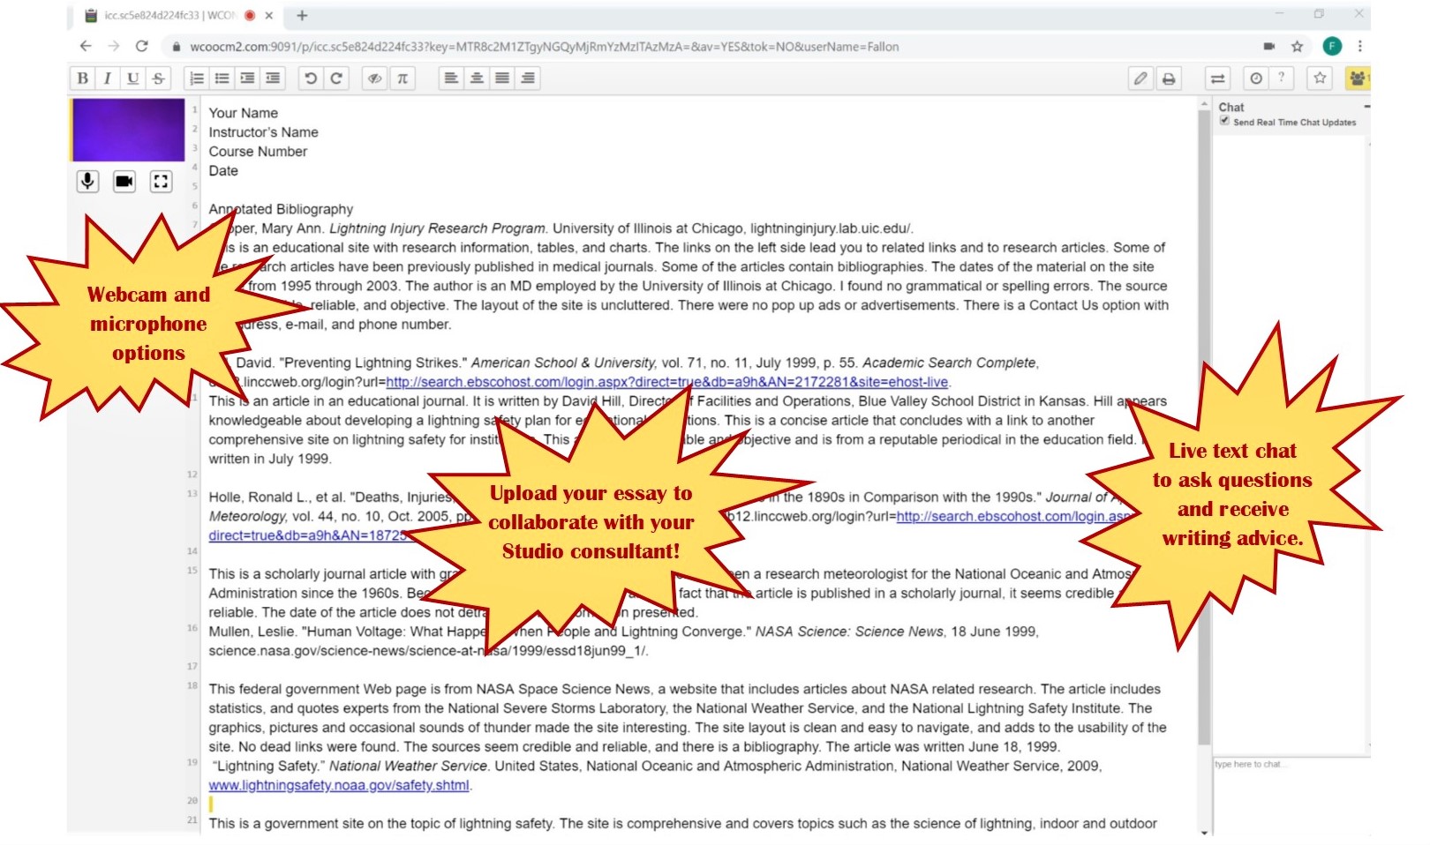This screenshot has width=1430, height=845.
Task: Go forward in the browser
Action: pyautogui.click(x=113, y=46)
